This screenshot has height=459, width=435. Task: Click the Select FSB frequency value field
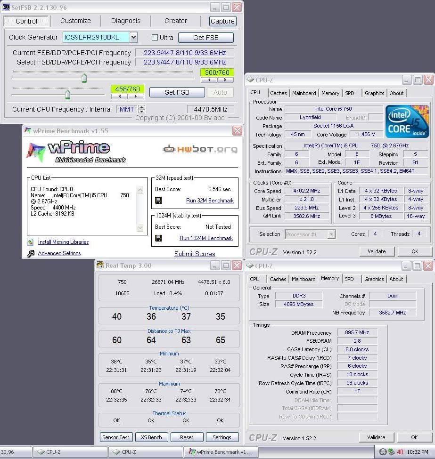[x=185, y=62]
